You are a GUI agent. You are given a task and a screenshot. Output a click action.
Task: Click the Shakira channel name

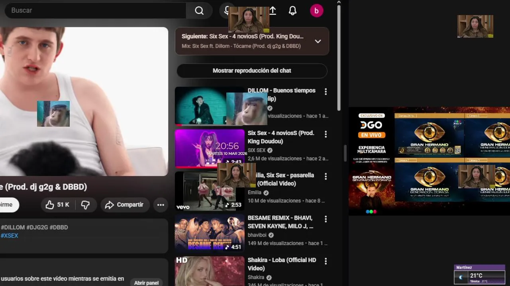coord(256,277)
